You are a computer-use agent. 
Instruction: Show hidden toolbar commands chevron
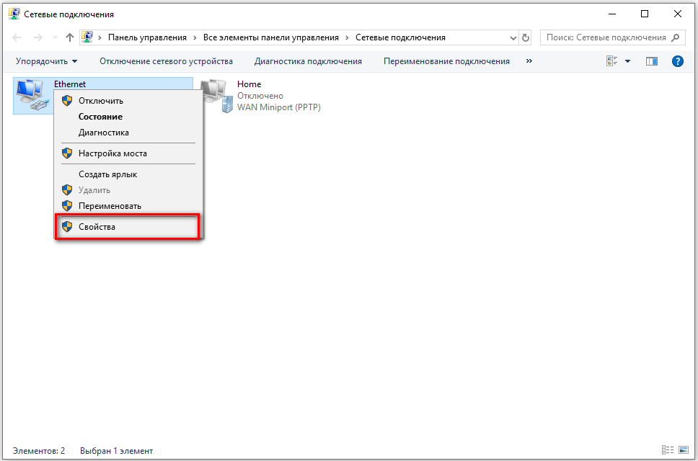point(529,61)
